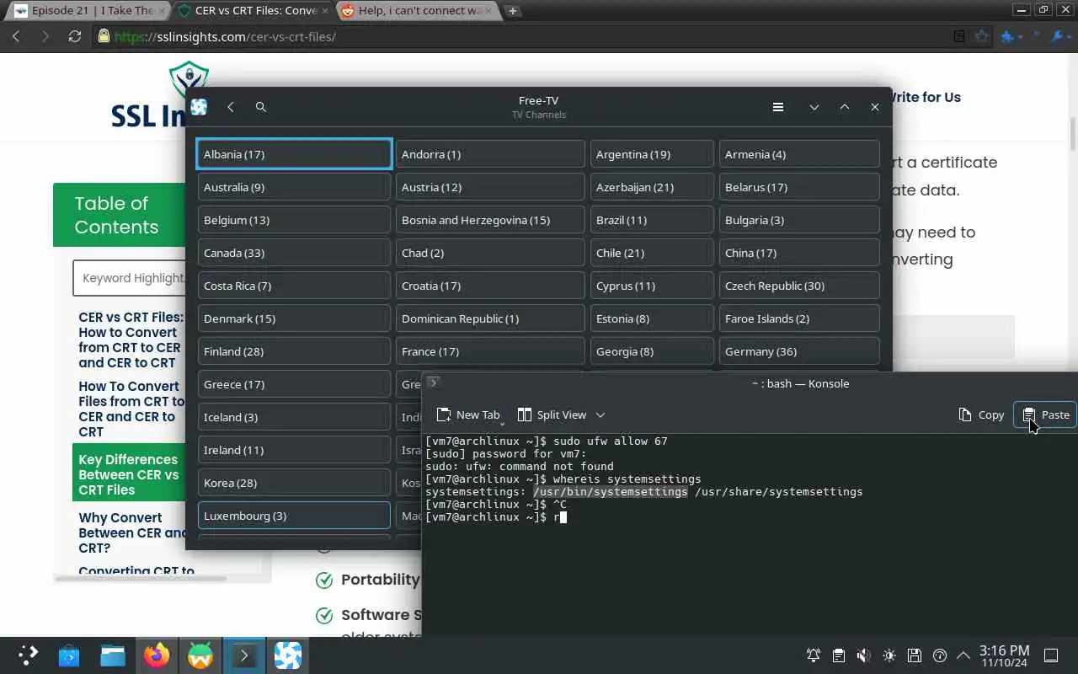Expand hidden system tray icons arrow
The width and height of the screenshot is (1078, 674).
(x=963, y=655)
